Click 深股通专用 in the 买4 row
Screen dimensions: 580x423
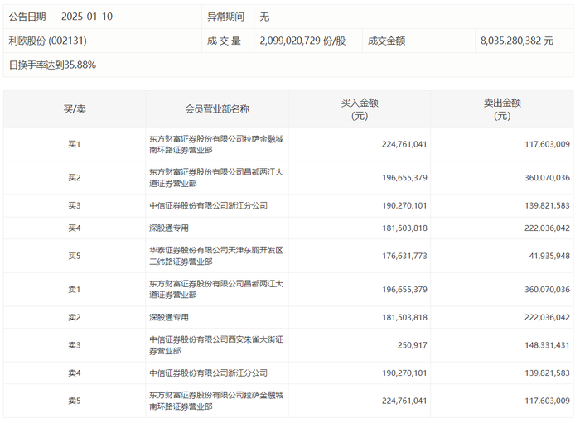pos(169,228)
